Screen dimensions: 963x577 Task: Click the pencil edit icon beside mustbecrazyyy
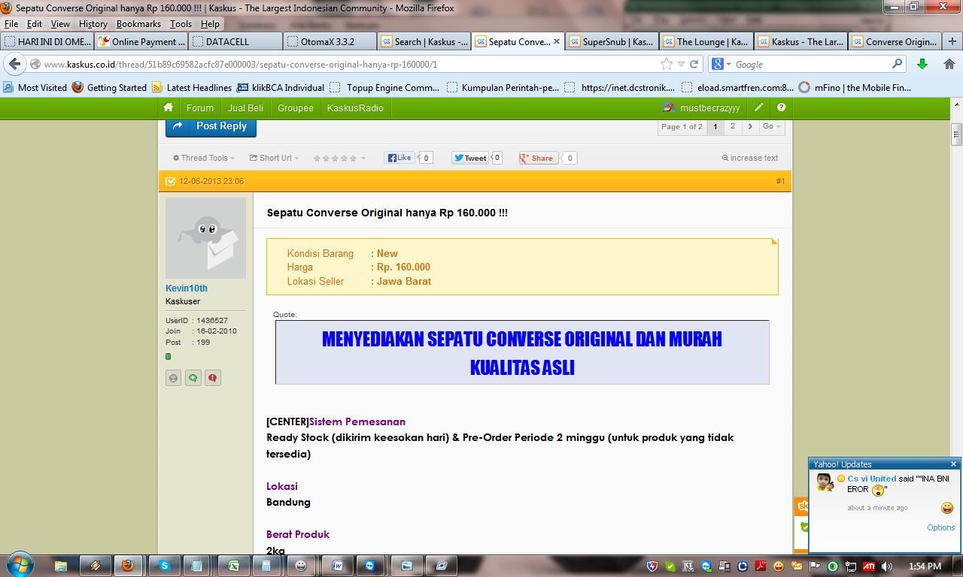pyautogui.click(x=760, y=107)
